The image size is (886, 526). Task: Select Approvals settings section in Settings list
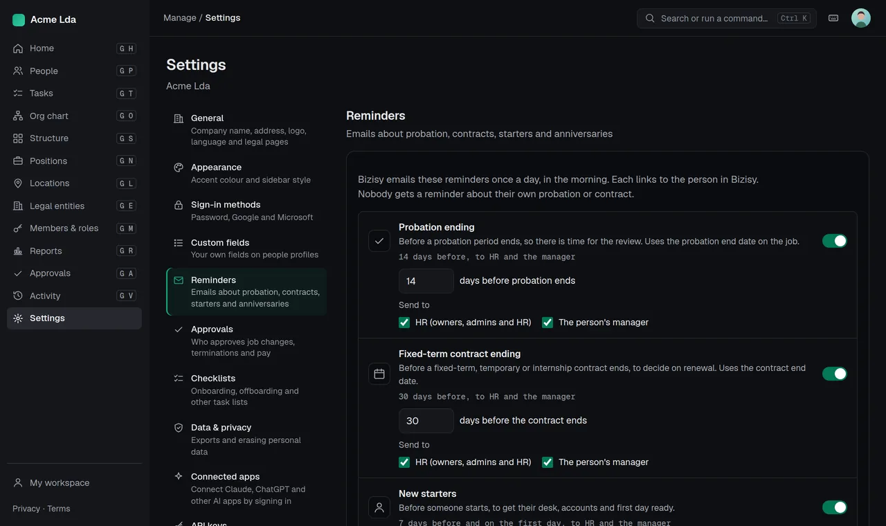point(246,341)
